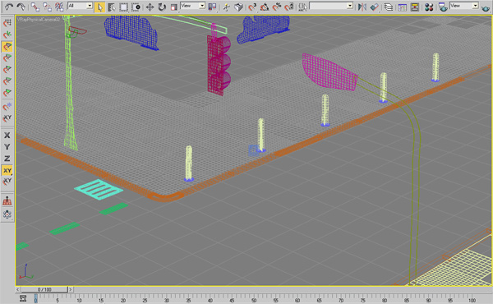Viewport: 493px width, 304px height.
Task: Click frame 50 on the timeline ruler
Action: (x=254, y=298)
